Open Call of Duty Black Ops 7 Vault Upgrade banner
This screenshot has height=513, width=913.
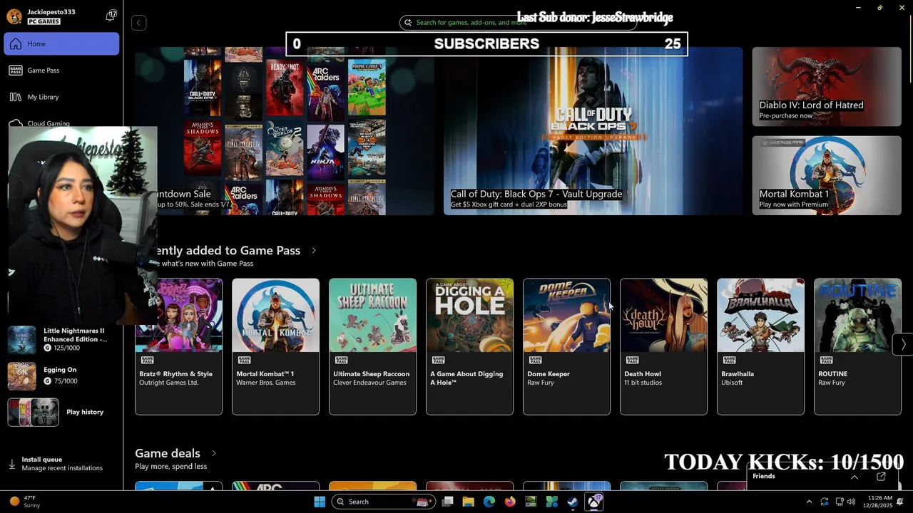(x=593, y=131)
